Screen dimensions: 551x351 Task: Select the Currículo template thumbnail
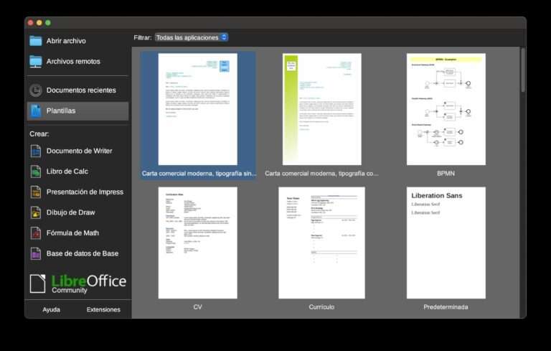pos(321,243)
